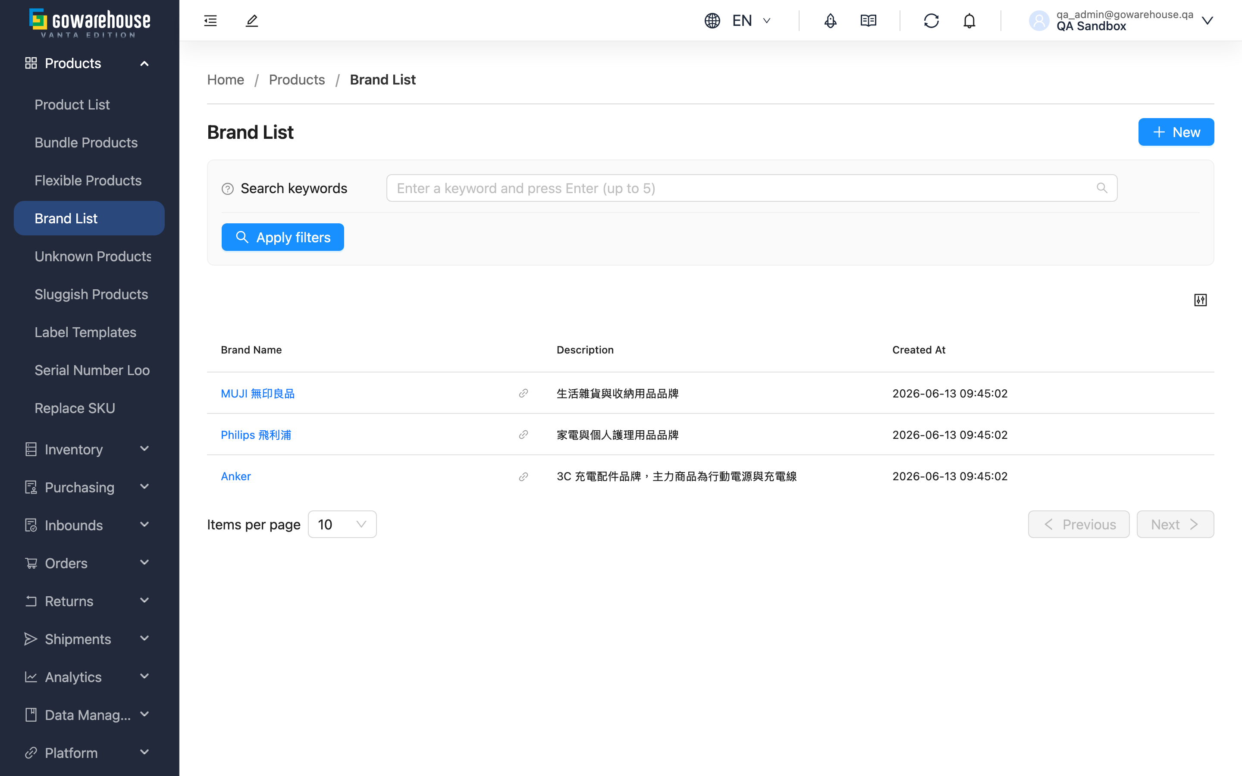Open Flexible Products in sidebar
The height and width of the screenshot is (776, 1242).
coord(88,181)
